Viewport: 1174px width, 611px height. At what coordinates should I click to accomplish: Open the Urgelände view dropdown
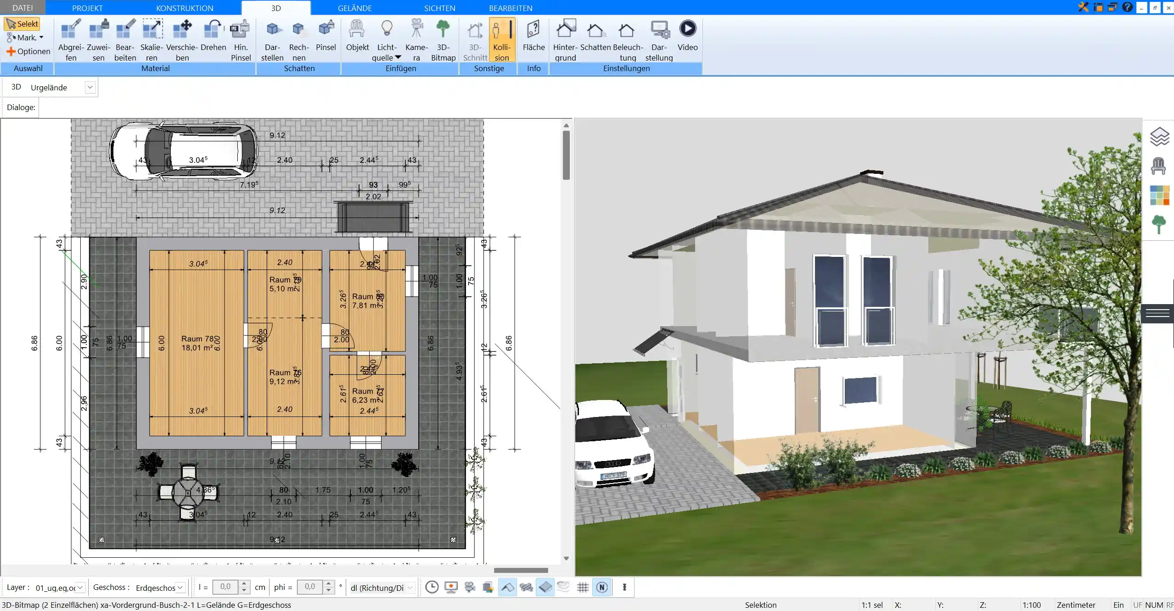(x=90, y=87)
